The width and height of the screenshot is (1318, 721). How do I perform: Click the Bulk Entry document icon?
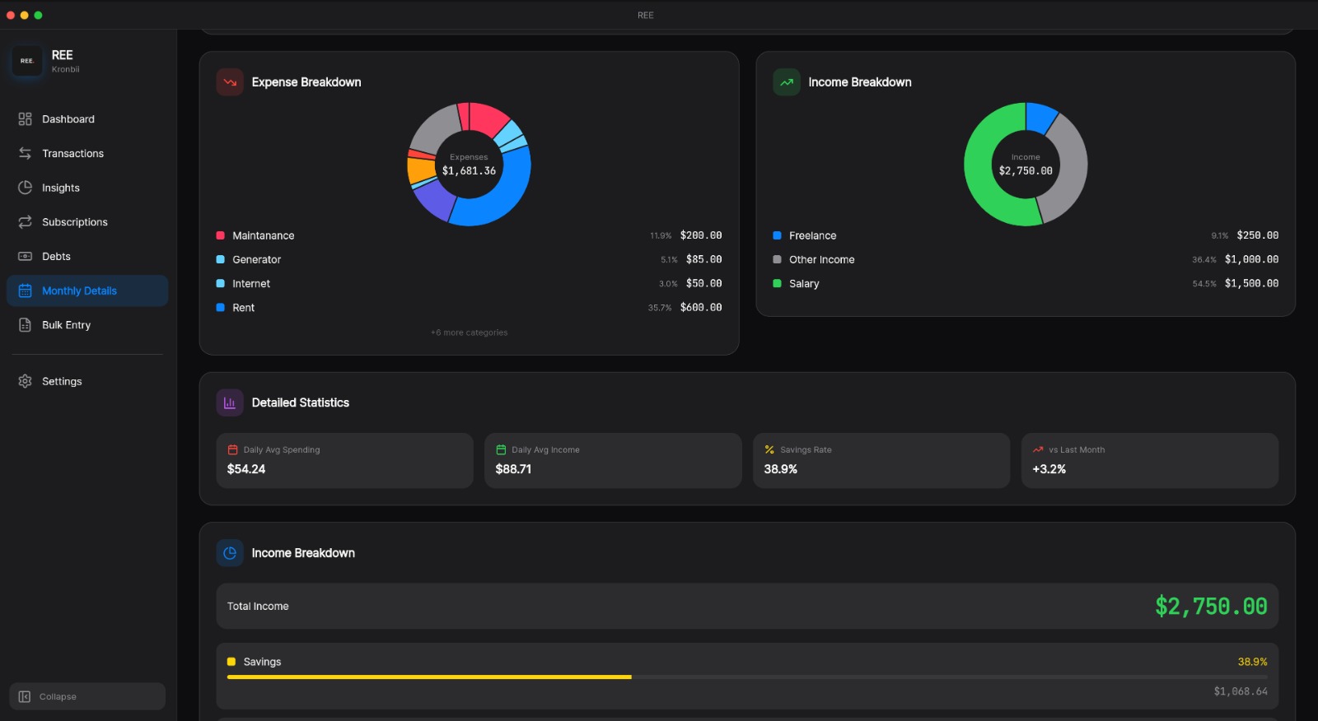[x=25, y=325]
